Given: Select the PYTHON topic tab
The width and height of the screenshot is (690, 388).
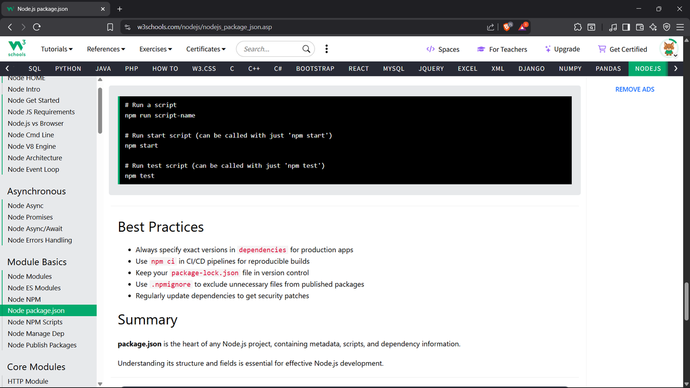Looking at the screenshot, I should tap(68, 68).
